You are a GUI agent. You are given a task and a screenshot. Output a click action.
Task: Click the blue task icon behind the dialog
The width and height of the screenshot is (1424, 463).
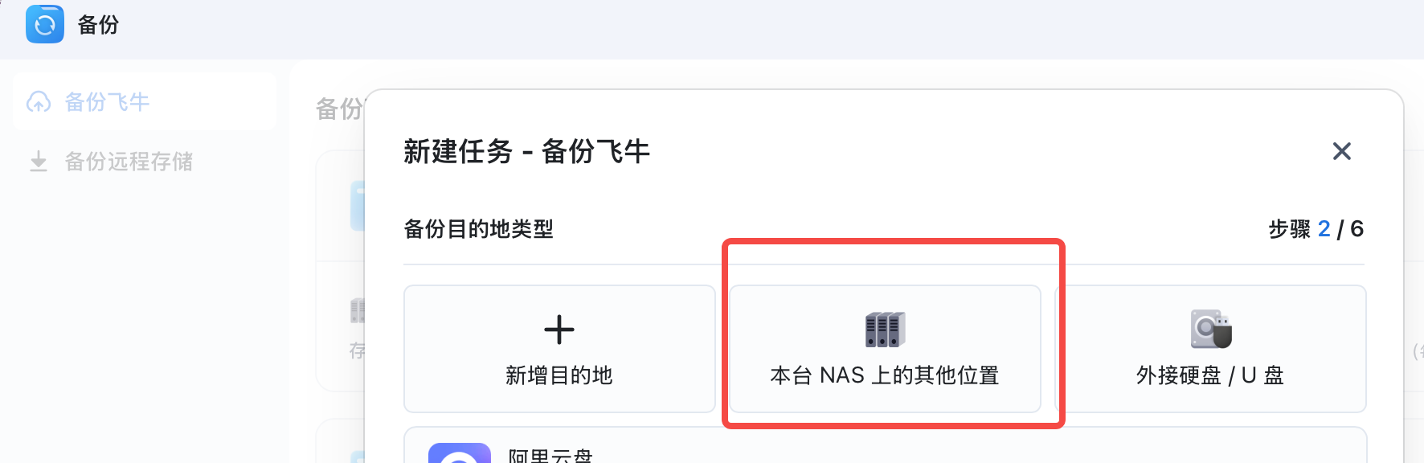pos(358,207)
